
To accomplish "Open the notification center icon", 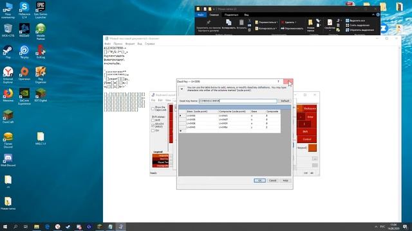I will pyautogui.click(x=405, y=227).
